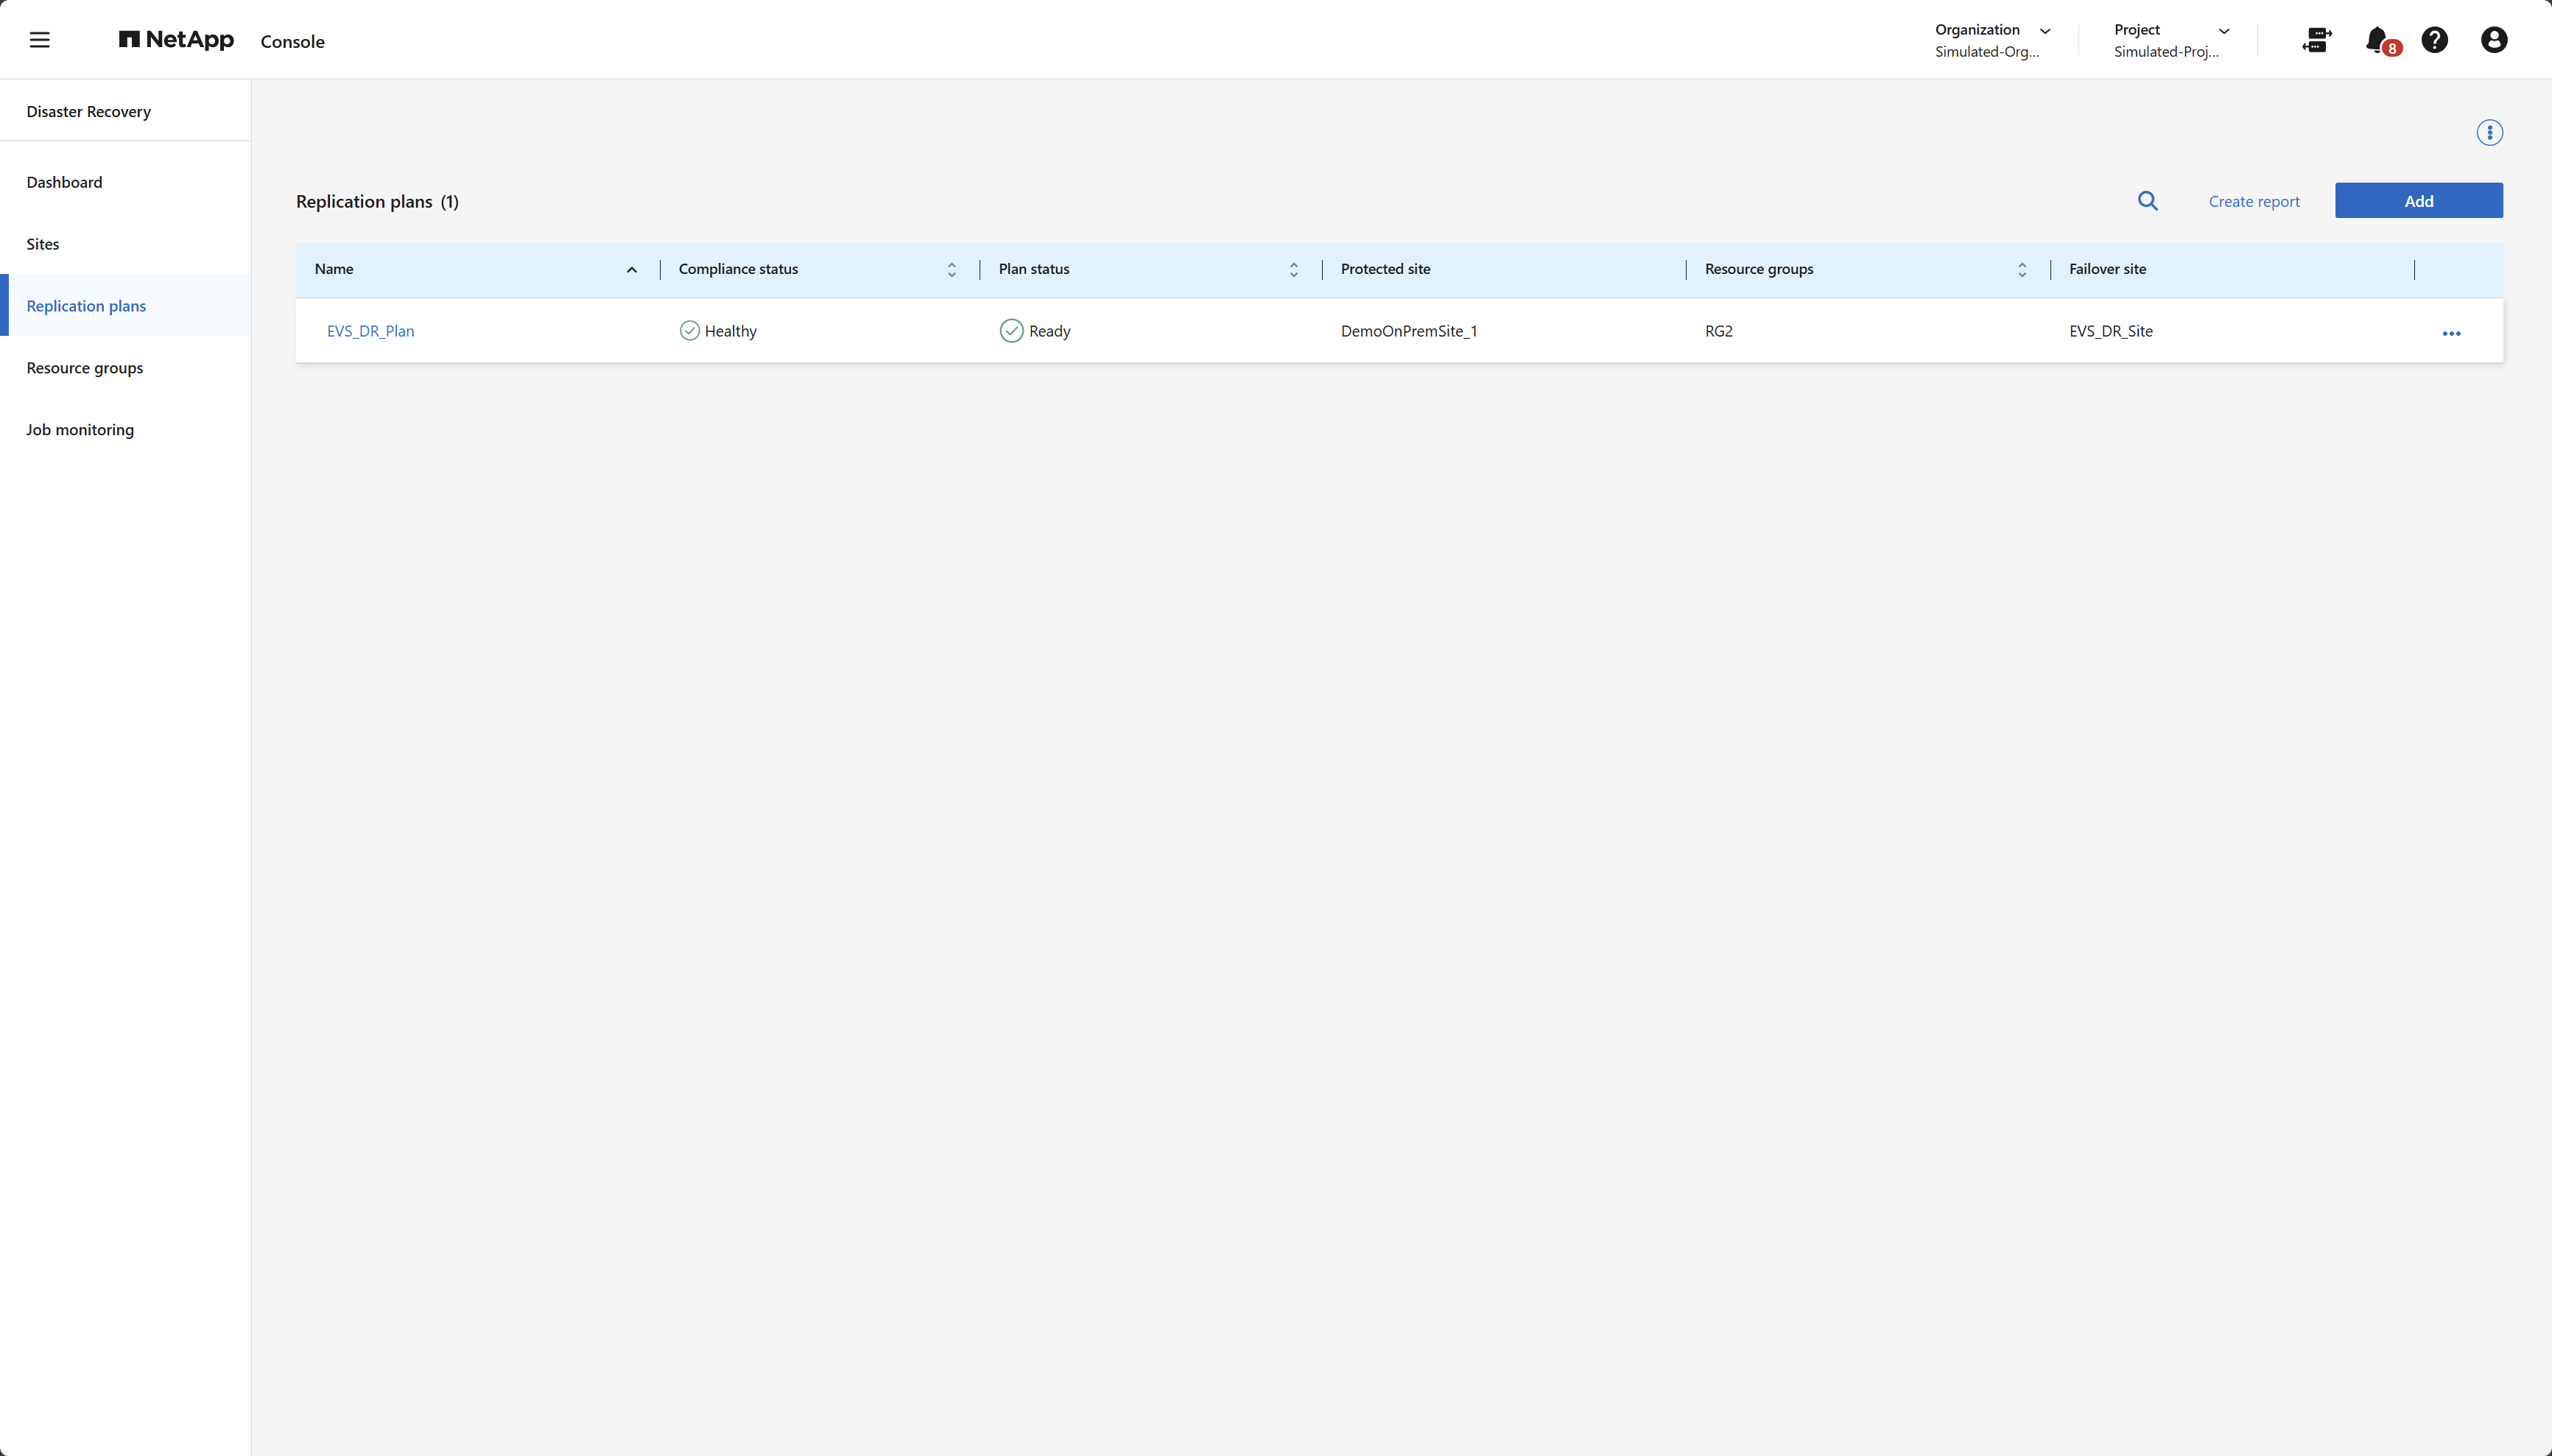The height and width of the screenshot is (1456, 2552).
Task: Sort by Resource groups column
Action: coord(2021,270)
